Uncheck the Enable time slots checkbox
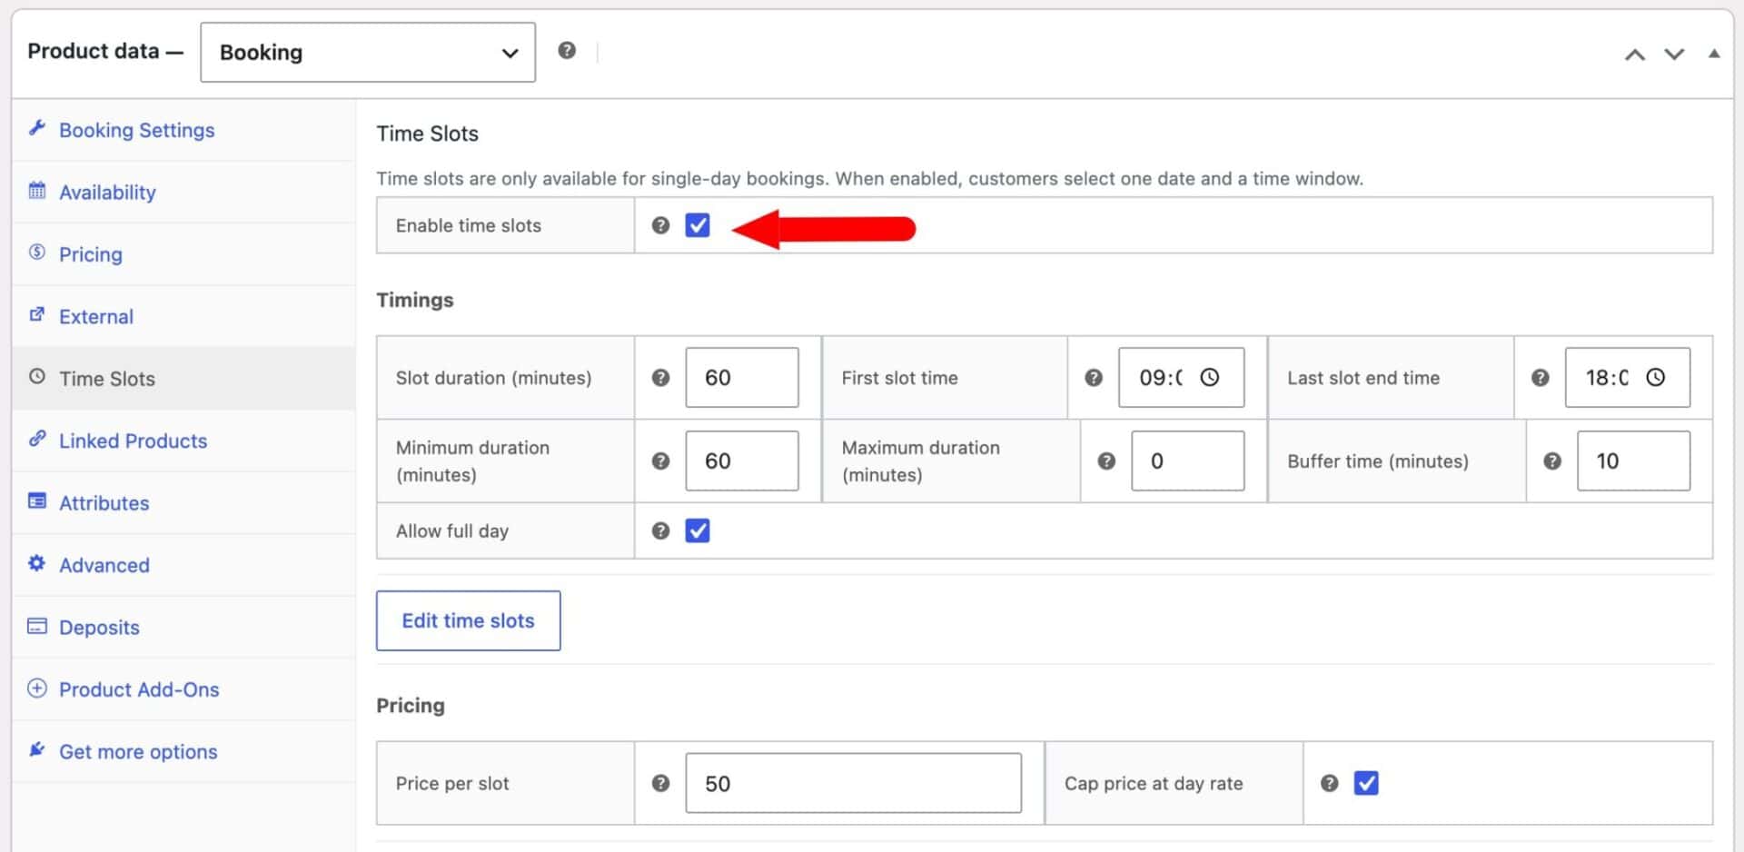The height and width of the screenshot is (852, 1744). 698,225
